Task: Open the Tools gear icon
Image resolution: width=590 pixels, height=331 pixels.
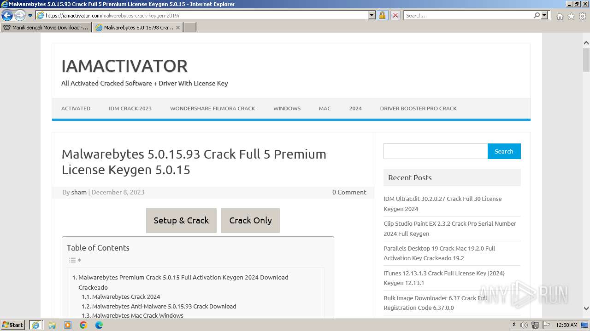Action: tap(583, 16)
